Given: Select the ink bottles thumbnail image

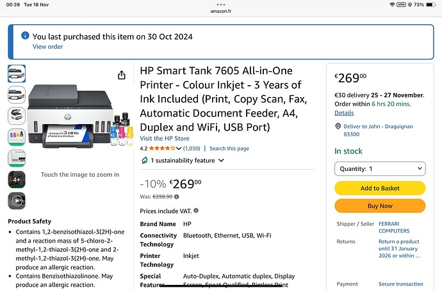Looking at the screenshot, I should 17,136.
